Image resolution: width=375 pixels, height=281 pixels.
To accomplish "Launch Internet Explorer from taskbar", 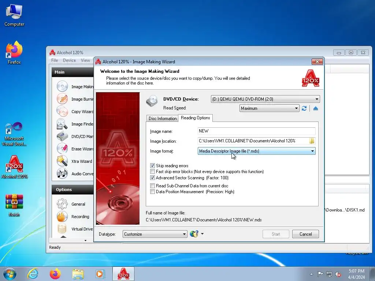I will click(x=33, y=274).
